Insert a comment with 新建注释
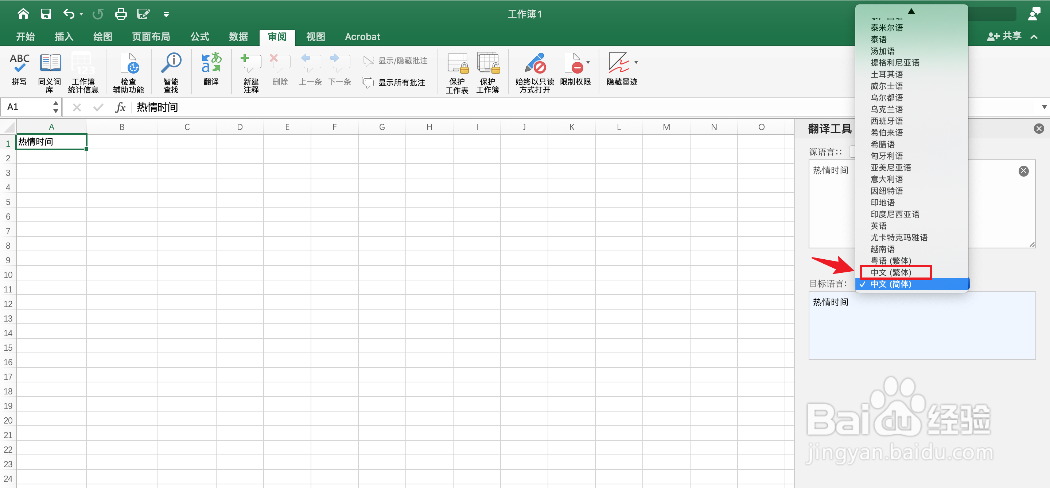Viewport: 1050px width, 488px height. 251,69
